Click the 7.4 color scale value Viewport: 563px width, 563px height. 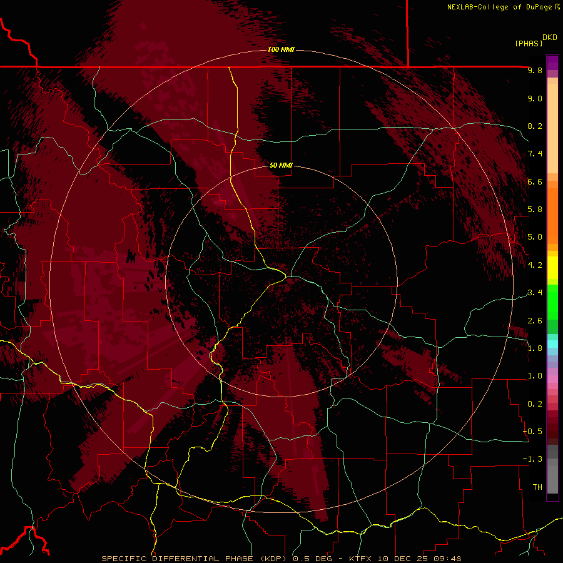535,154
